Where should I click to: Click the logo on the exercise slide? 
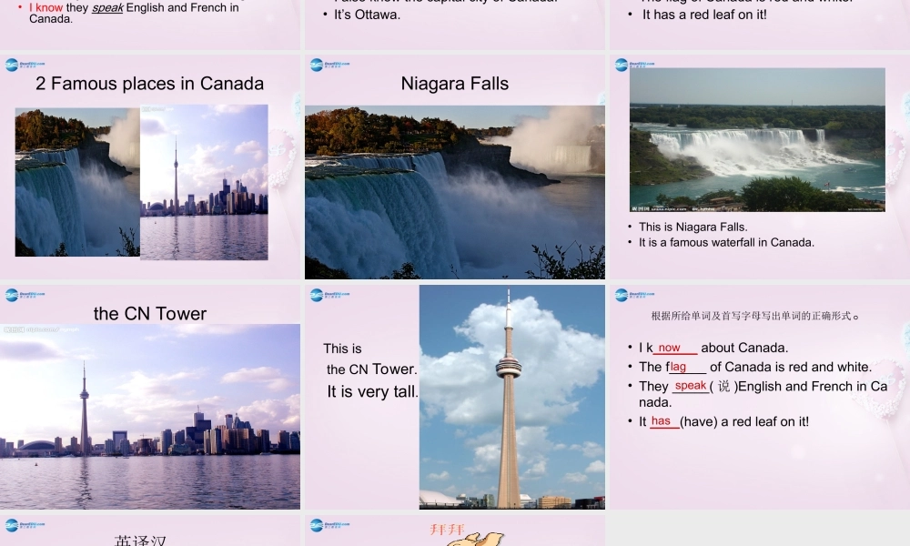click(634, 295)
